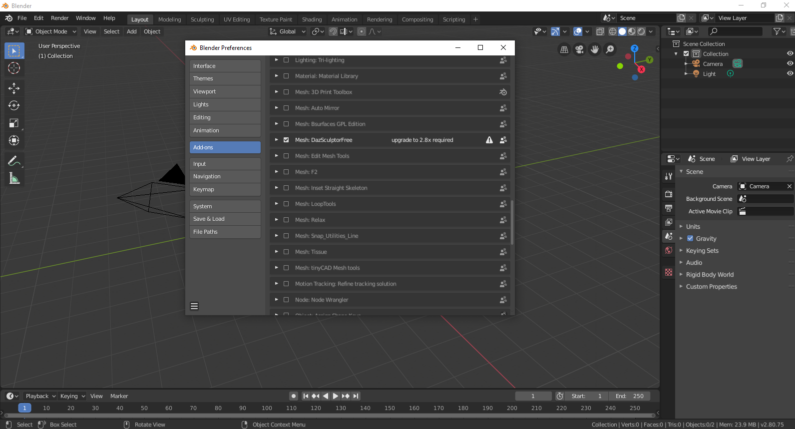The image size is (795, 429).
Task: Hide the Light object in the outliner
Action: tap(790, 73)
